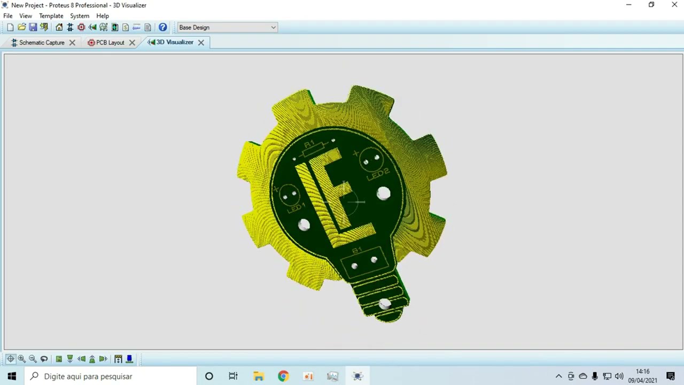Open PCB Layout from the red chip icon
684x385 pixels.
coord(81,27)
